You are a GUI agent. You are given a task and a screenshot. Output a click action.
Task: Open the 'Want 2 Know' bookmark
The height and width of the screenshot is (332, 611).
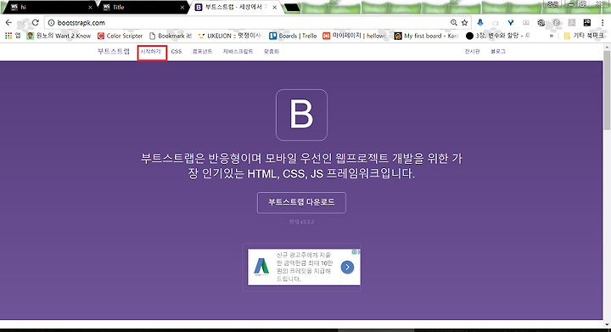click(x=59, y=36)
